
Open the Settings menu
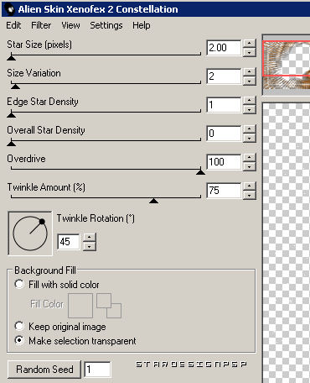pos(106,25)
